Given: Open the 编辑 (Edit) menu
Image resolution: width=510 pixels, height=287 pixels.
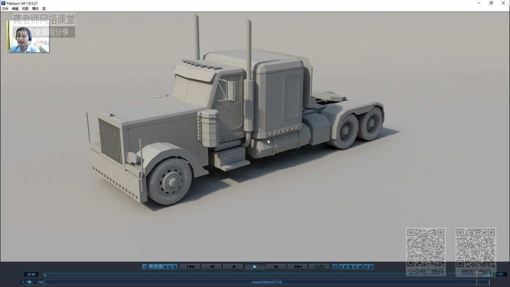Looking at the screenshot, I should click(x=15, y=8).
